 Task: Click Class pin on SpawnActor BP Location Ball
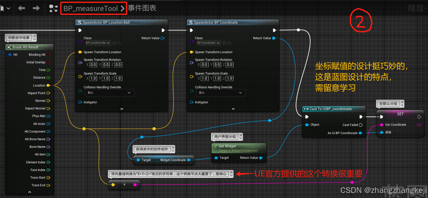coord(80,41)
